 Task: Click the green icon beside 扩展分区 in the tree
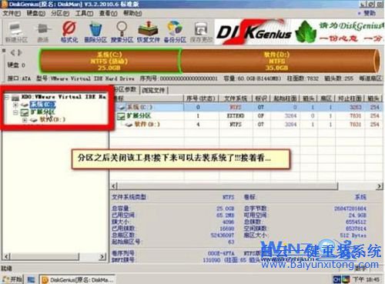tap(25, 112)
